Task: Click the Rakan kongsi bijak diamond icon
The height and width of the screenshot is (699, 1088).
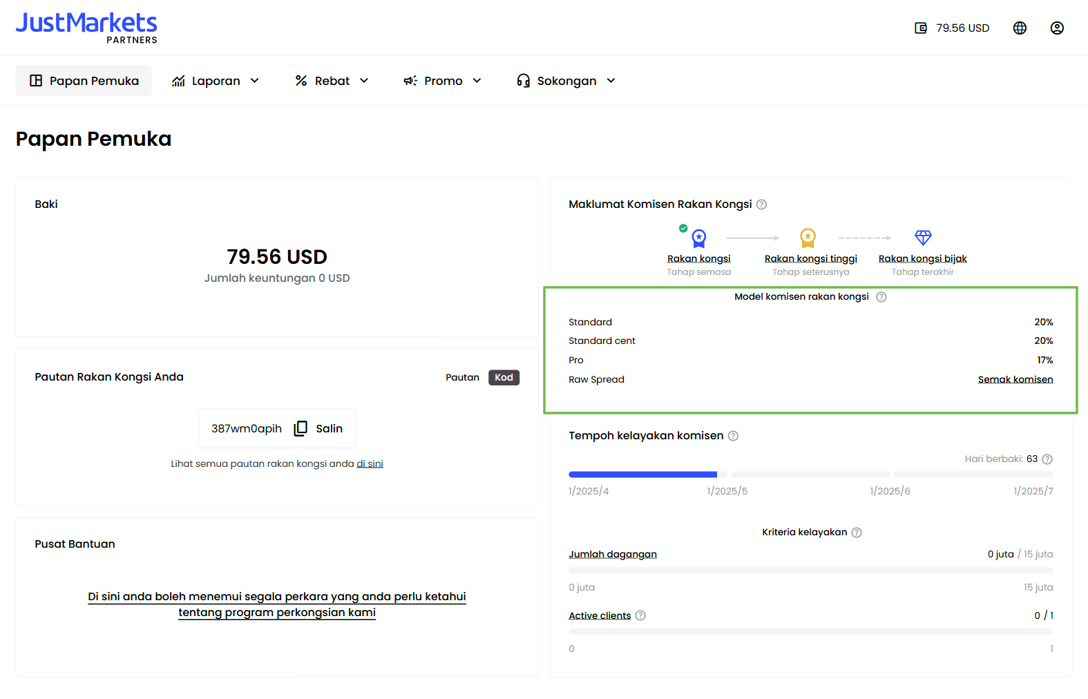Action: click(923, 238)
